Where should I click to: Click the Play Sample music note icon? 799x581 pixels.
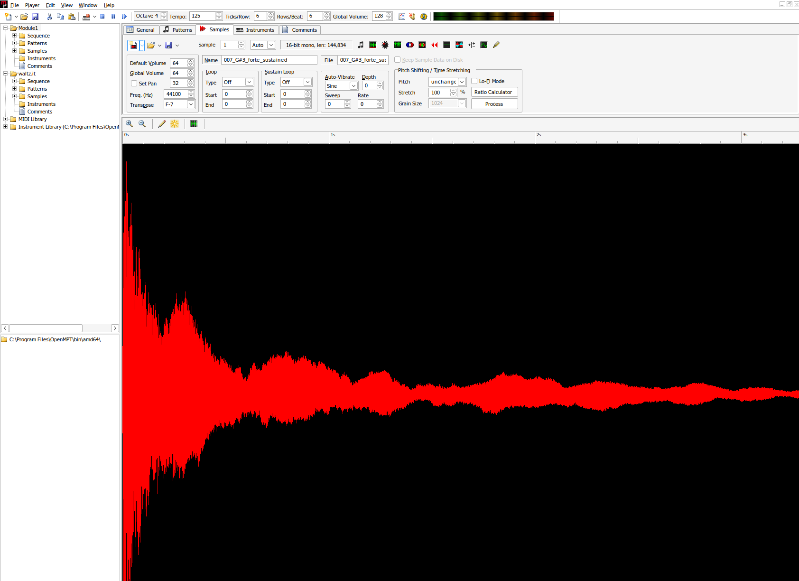(x=361, y=45)
